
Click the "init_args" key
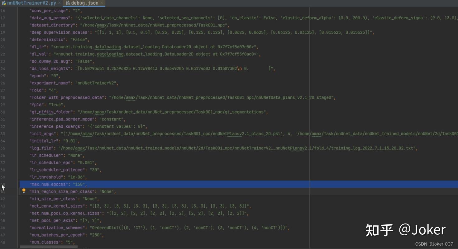(x=43, y=134)
